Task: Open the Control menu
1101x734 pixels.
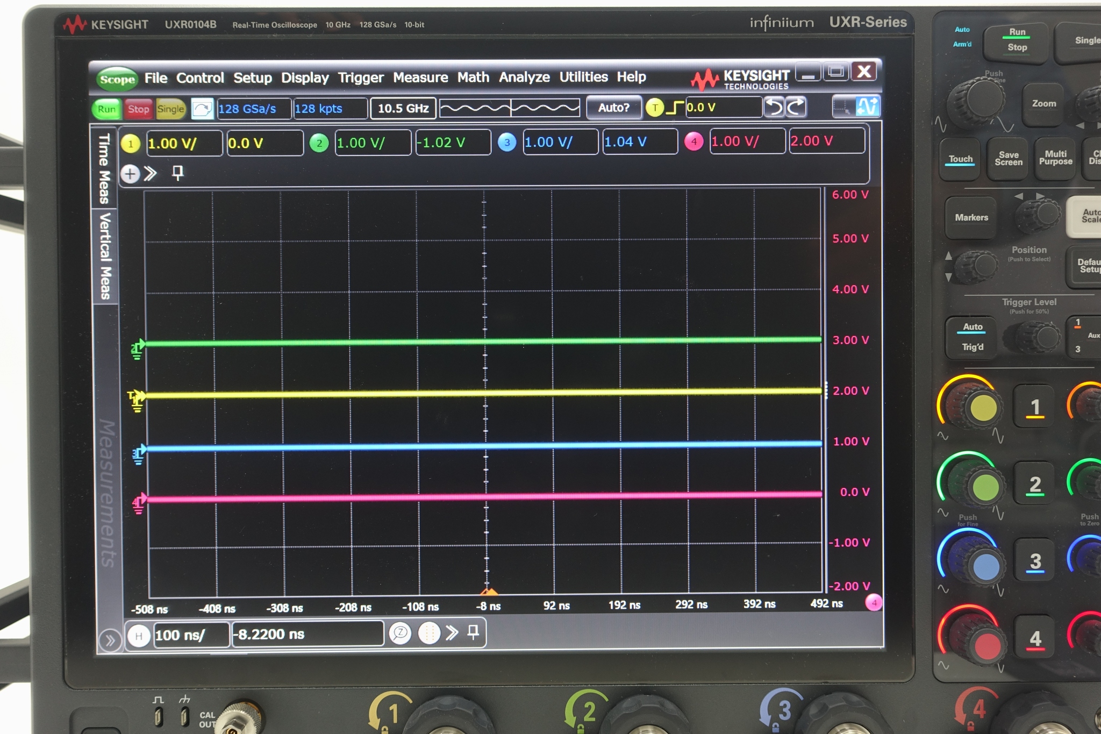Action: [200, 78]
